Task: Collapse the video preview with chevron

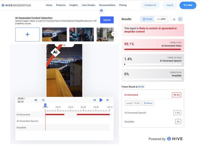Action: pyautogui.click(x=64, y=45)
